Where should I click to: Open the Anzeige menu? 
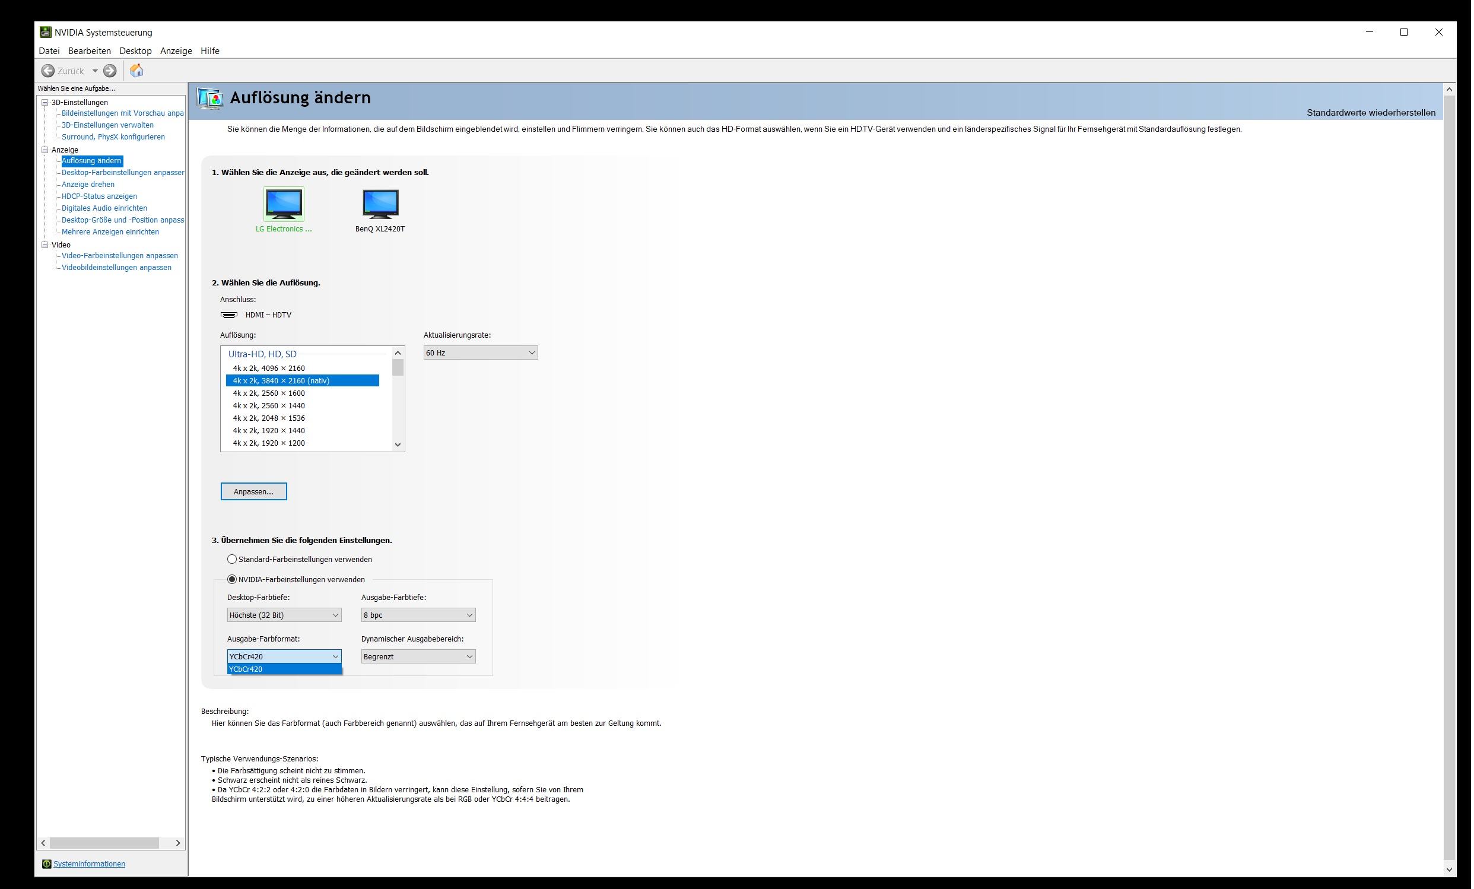(176, 51)
